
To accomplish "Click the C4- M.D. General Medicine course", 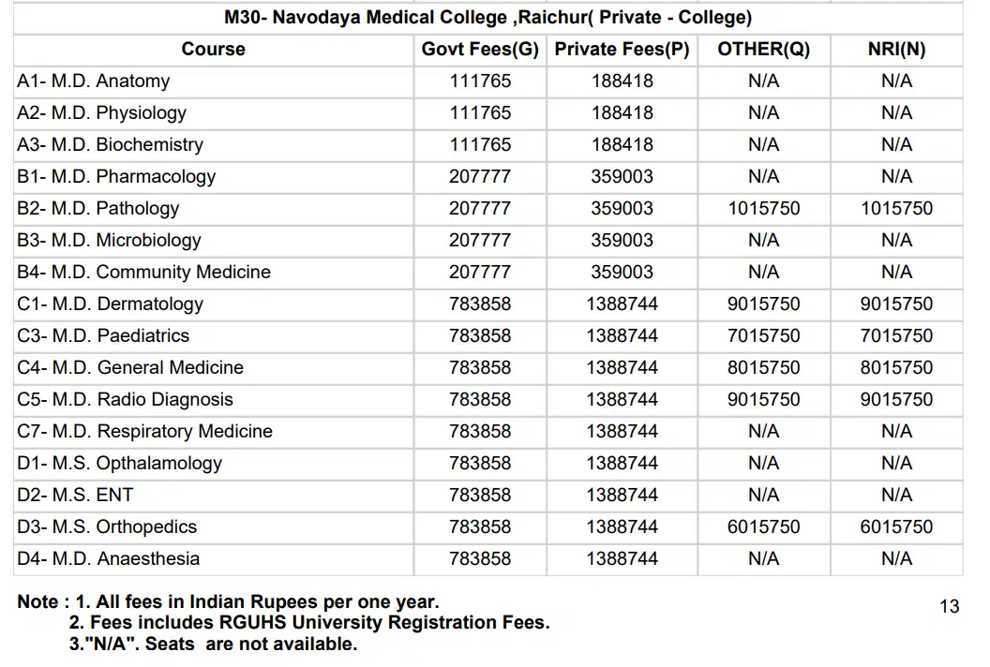I will pyautogui.click(x=130, y=368).
